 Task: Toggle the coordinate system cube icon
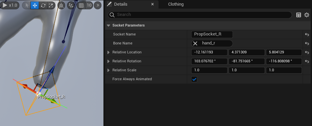61,5
